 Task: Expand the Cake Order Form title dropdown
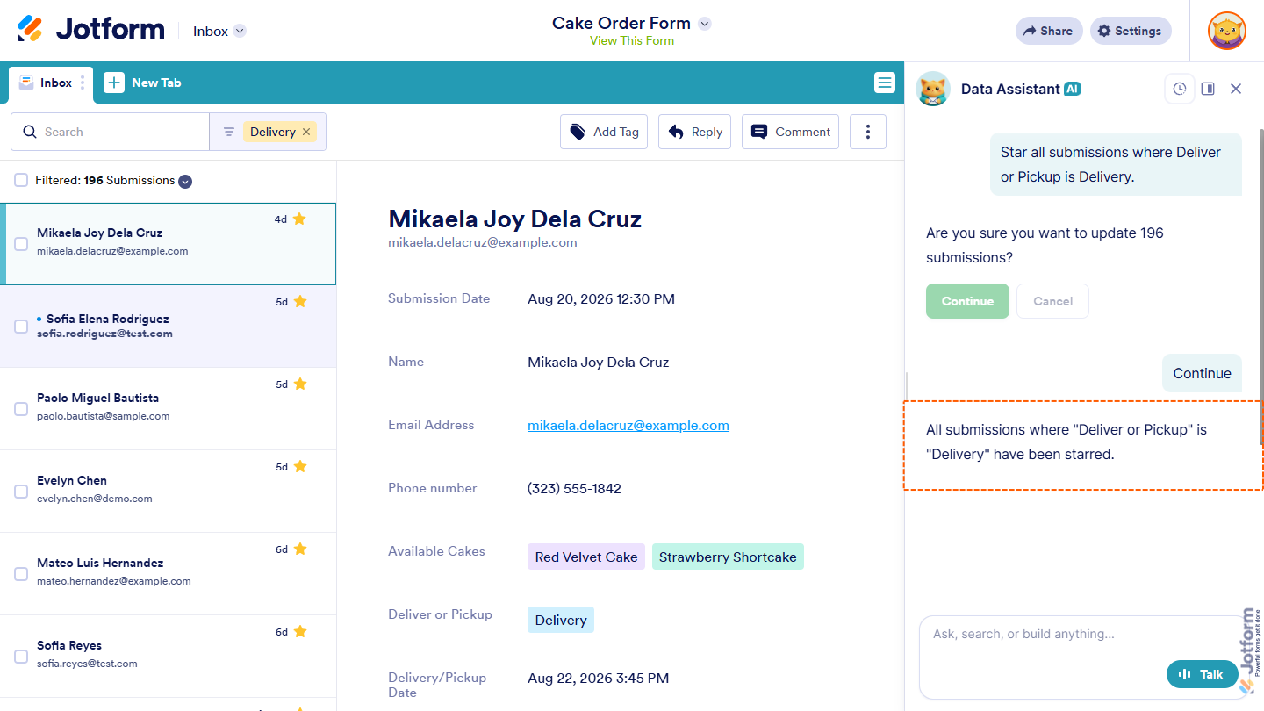pyautogui.click(x=704, y=24)
